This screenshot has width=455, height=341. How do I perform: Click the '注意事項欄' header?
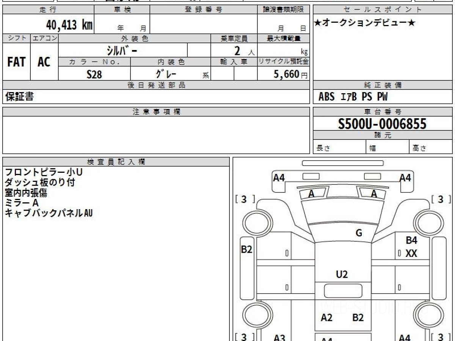(156, 112)
